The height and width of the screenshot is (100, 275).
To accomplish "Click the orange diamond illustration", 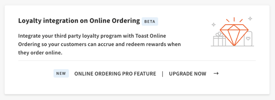I will pos(234,35).
